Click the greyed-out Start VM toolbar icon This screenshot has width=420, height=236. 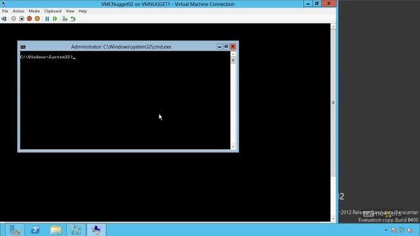(13, 19)
